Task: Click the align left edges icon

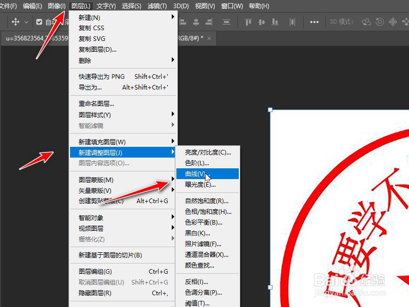Action: (183, 22)
